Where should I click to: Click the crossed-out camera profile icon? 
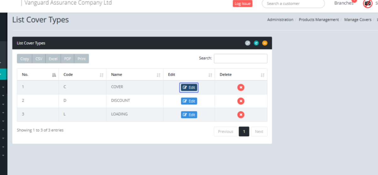(x=367, y=4)
